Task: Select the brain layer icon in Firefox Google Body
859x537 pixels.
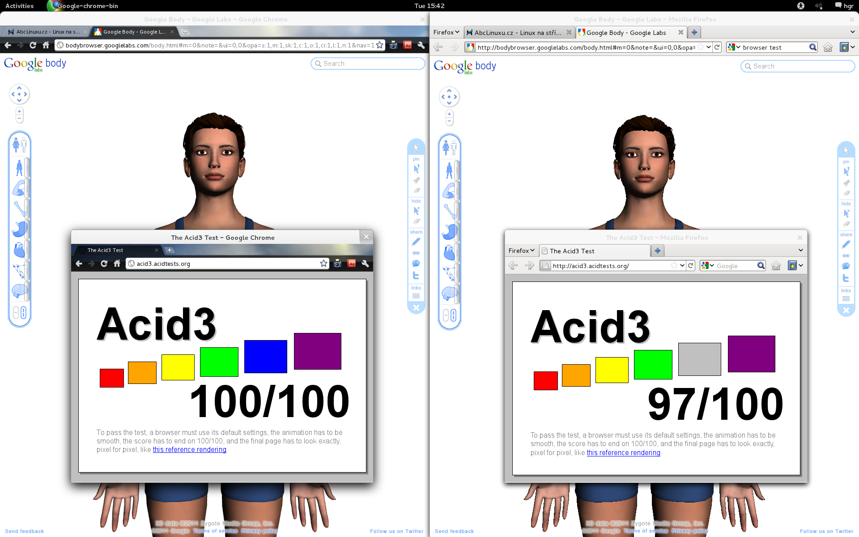Action: tap(449, 294)
